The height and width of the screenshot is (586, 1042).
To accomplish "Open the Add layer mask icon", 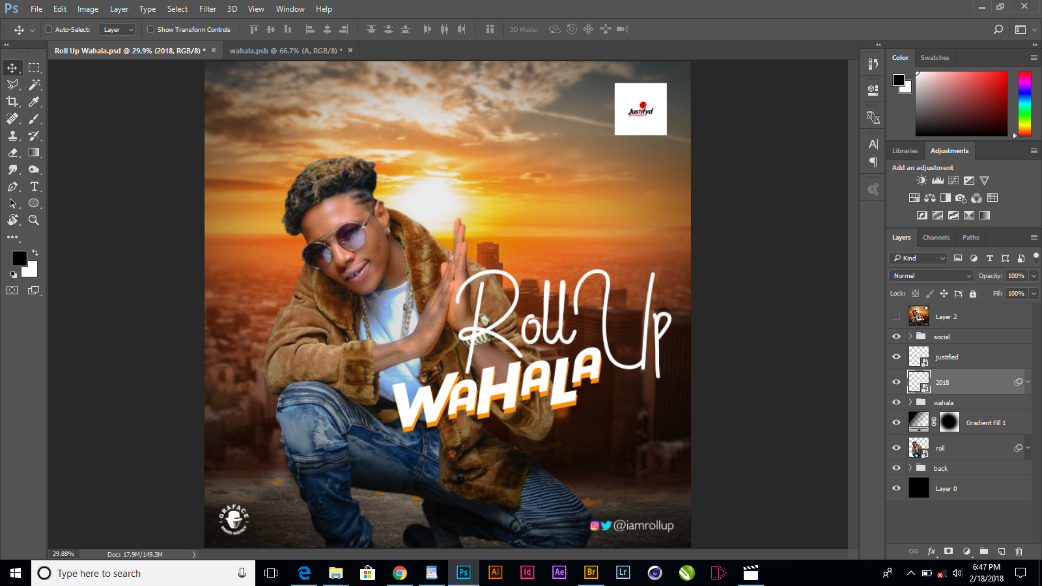I will (949, 551).
